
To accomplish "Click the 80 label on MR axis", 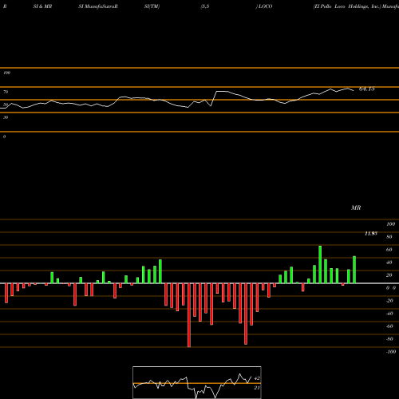I will coord(389,237).
